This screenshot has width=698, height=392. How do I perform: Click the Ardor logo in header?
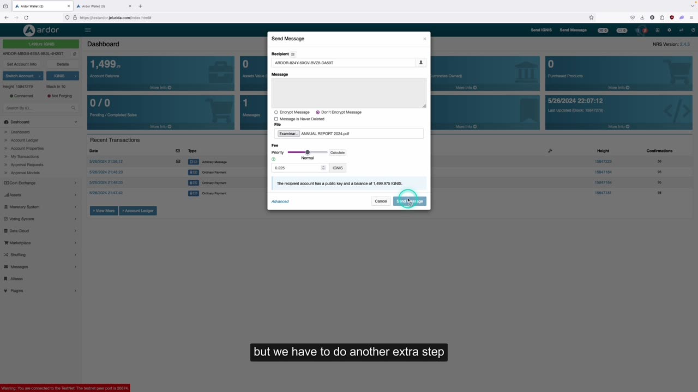tap(41, 30)
